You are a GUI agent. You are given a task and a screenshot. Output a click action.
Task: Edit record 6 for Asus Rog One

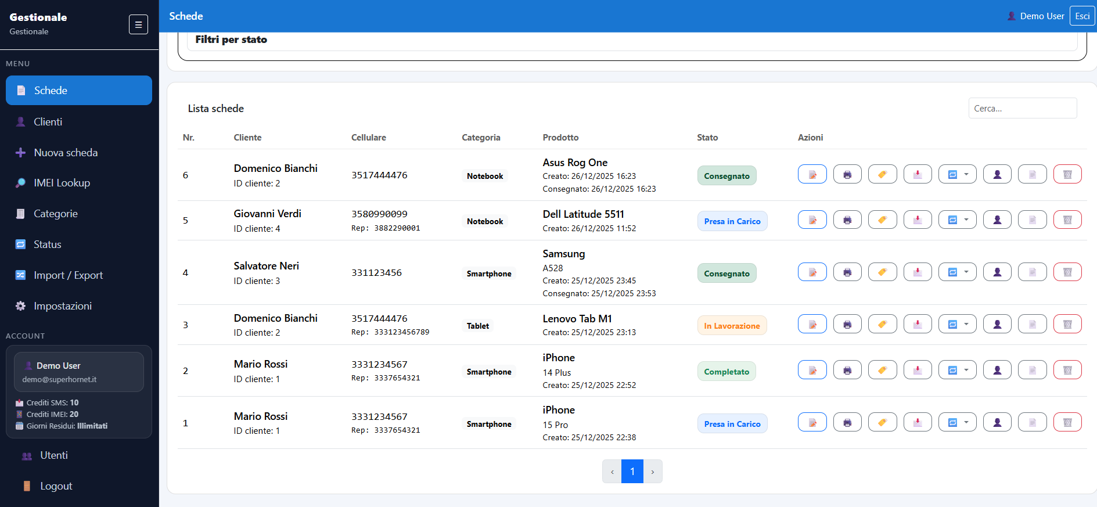pos(812,174)
